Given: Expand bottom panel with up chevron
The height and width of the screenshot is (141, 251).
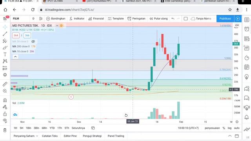Looking at the screenshot, I should [x=230, y=136].
